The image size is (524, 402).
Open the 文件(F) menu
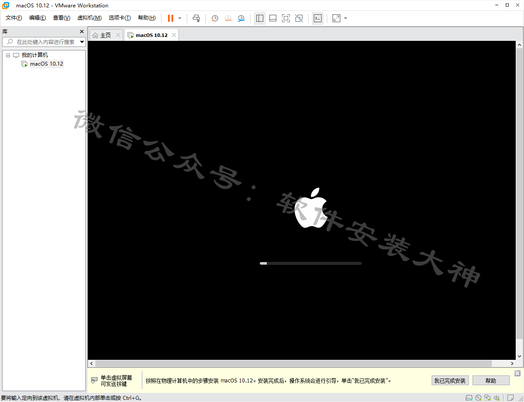click(x=14, y=18)
